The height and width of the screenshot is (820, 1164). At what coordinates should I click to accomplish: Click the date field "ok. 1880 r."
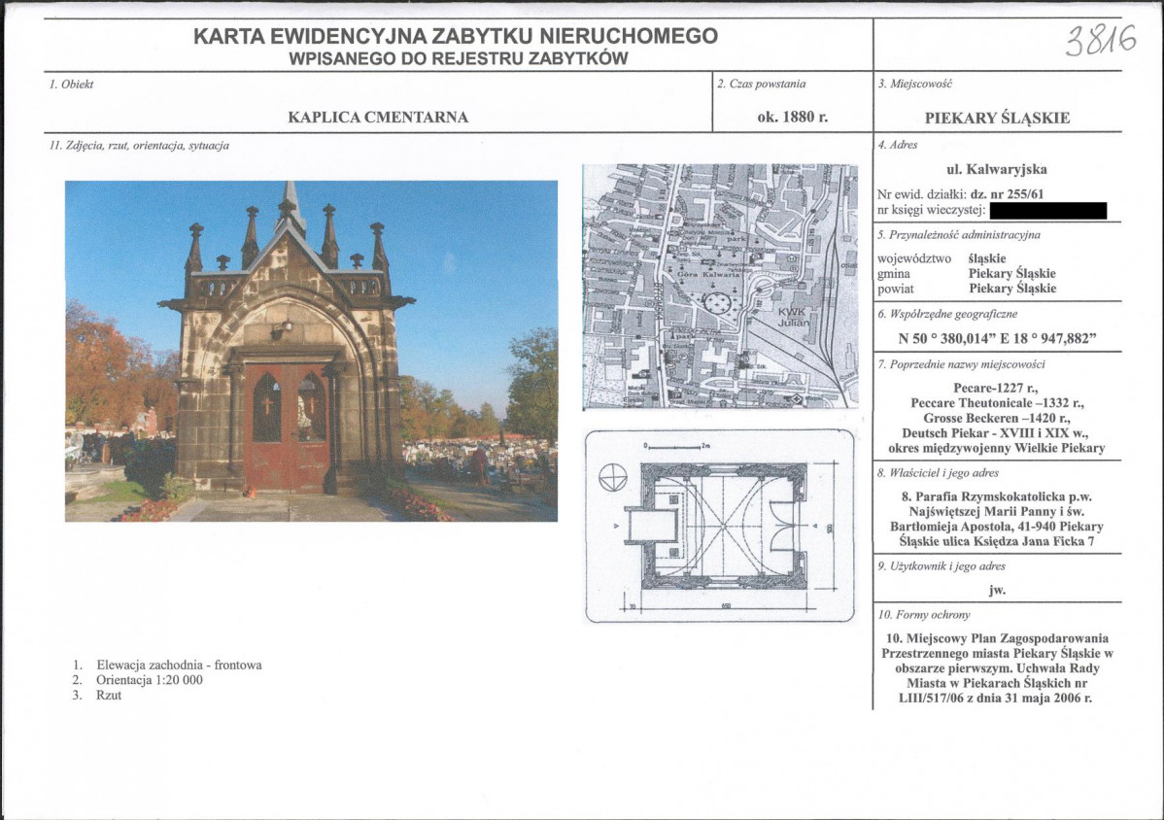coord(792,118)
